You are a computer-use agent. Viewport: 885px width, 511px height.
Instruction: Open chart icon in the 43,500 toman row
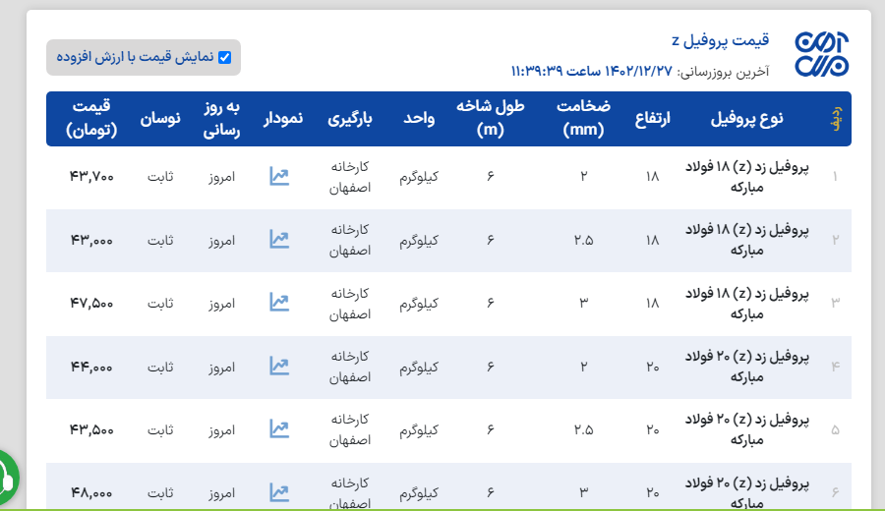(279, 429)
